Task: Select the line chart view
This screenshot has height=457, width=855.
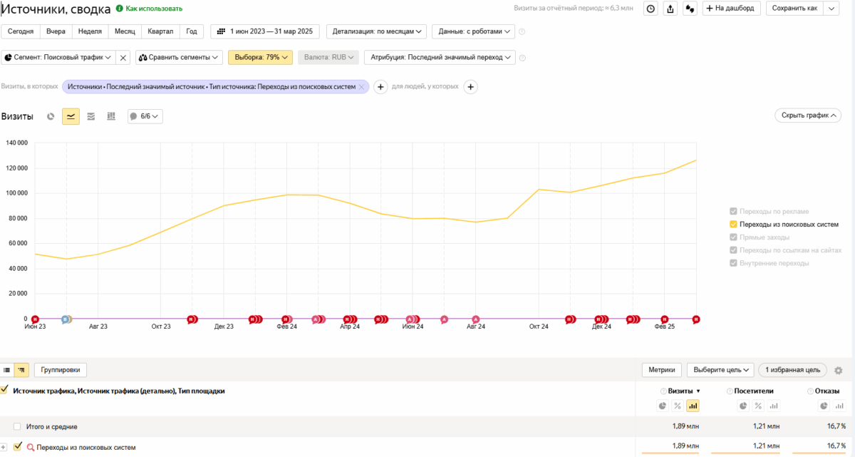Action: tap(71, 116)
